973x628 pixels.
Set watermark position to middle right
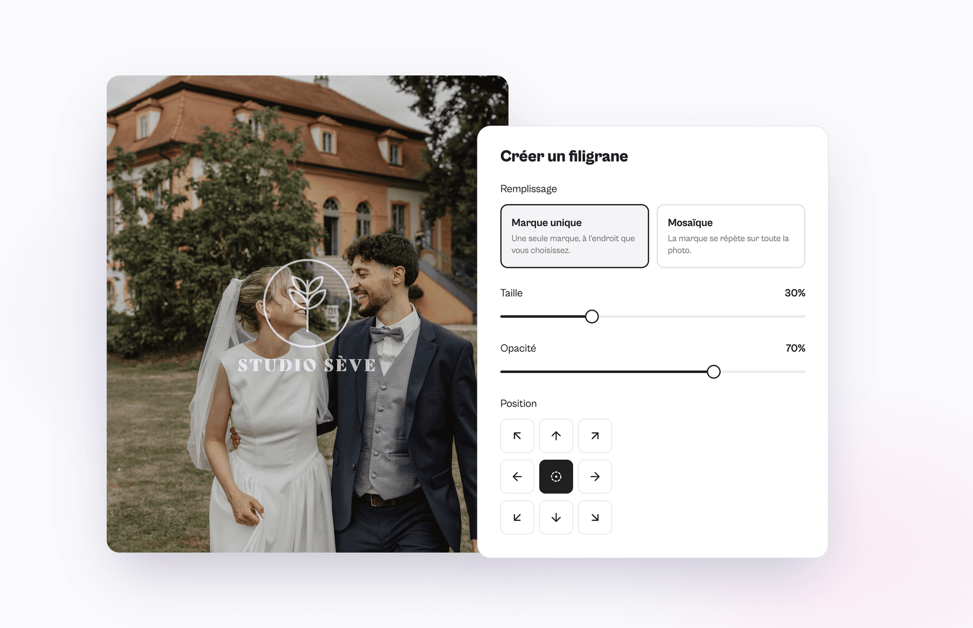coord(595,476)
